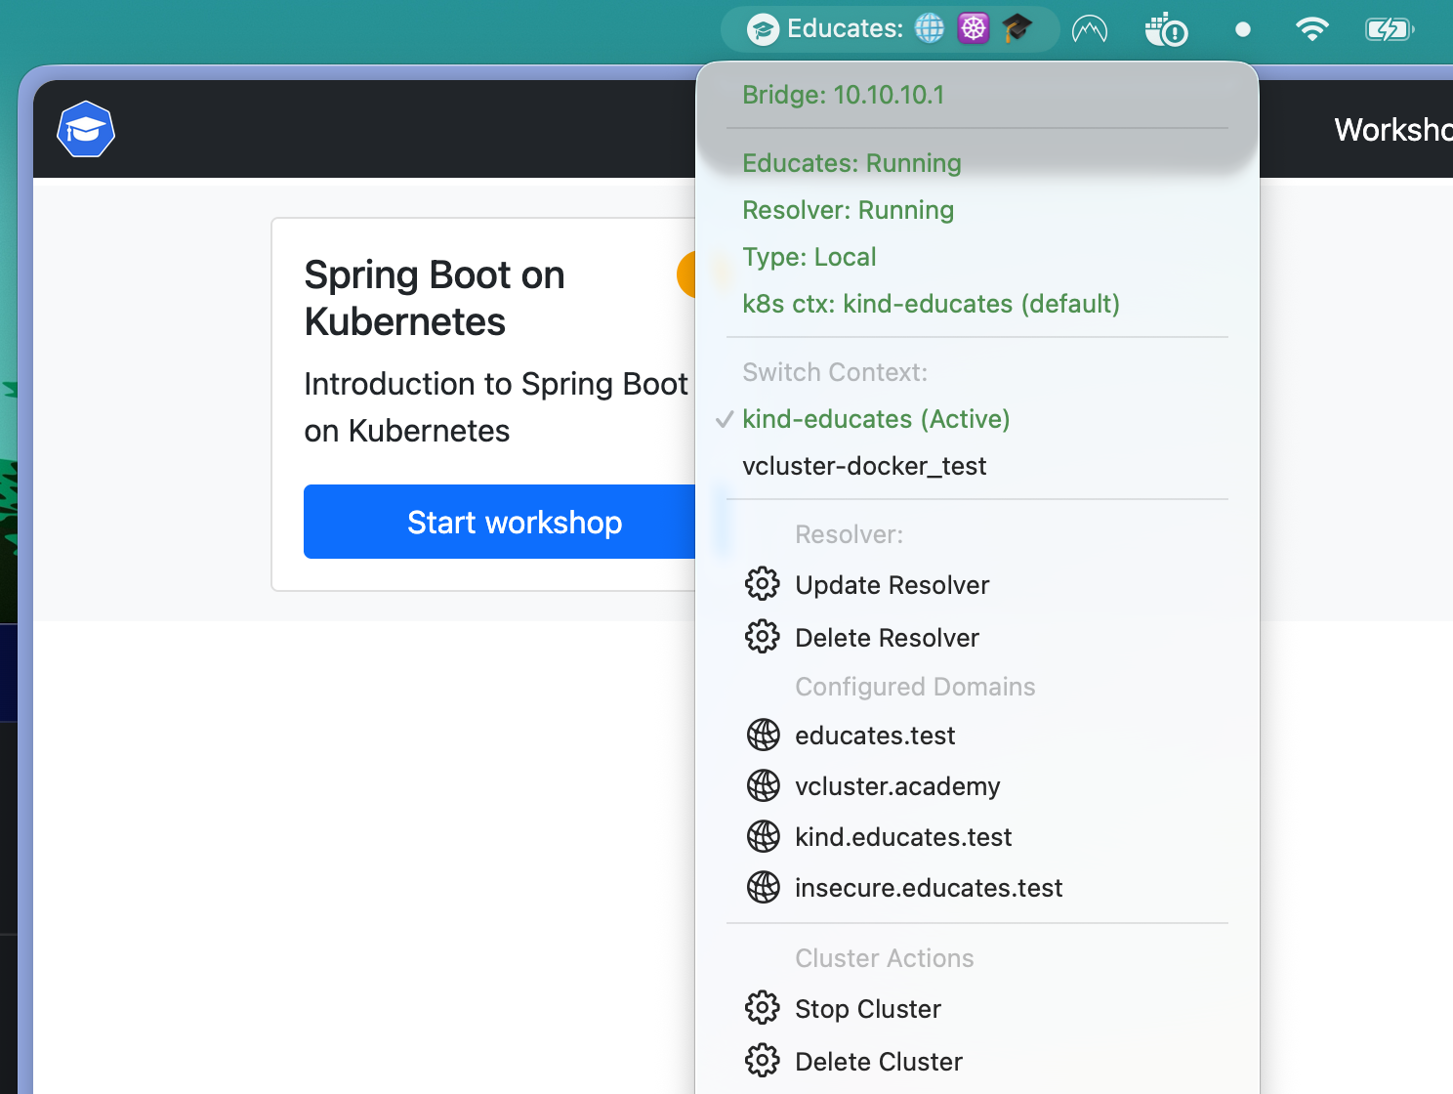1453x1094 pixels.
Task: Select the globe icon next to Educates
Action: 929,28
